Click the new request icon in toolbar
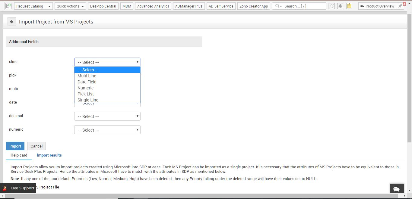The width and height of the screenshot is (412, 199). 8,6
